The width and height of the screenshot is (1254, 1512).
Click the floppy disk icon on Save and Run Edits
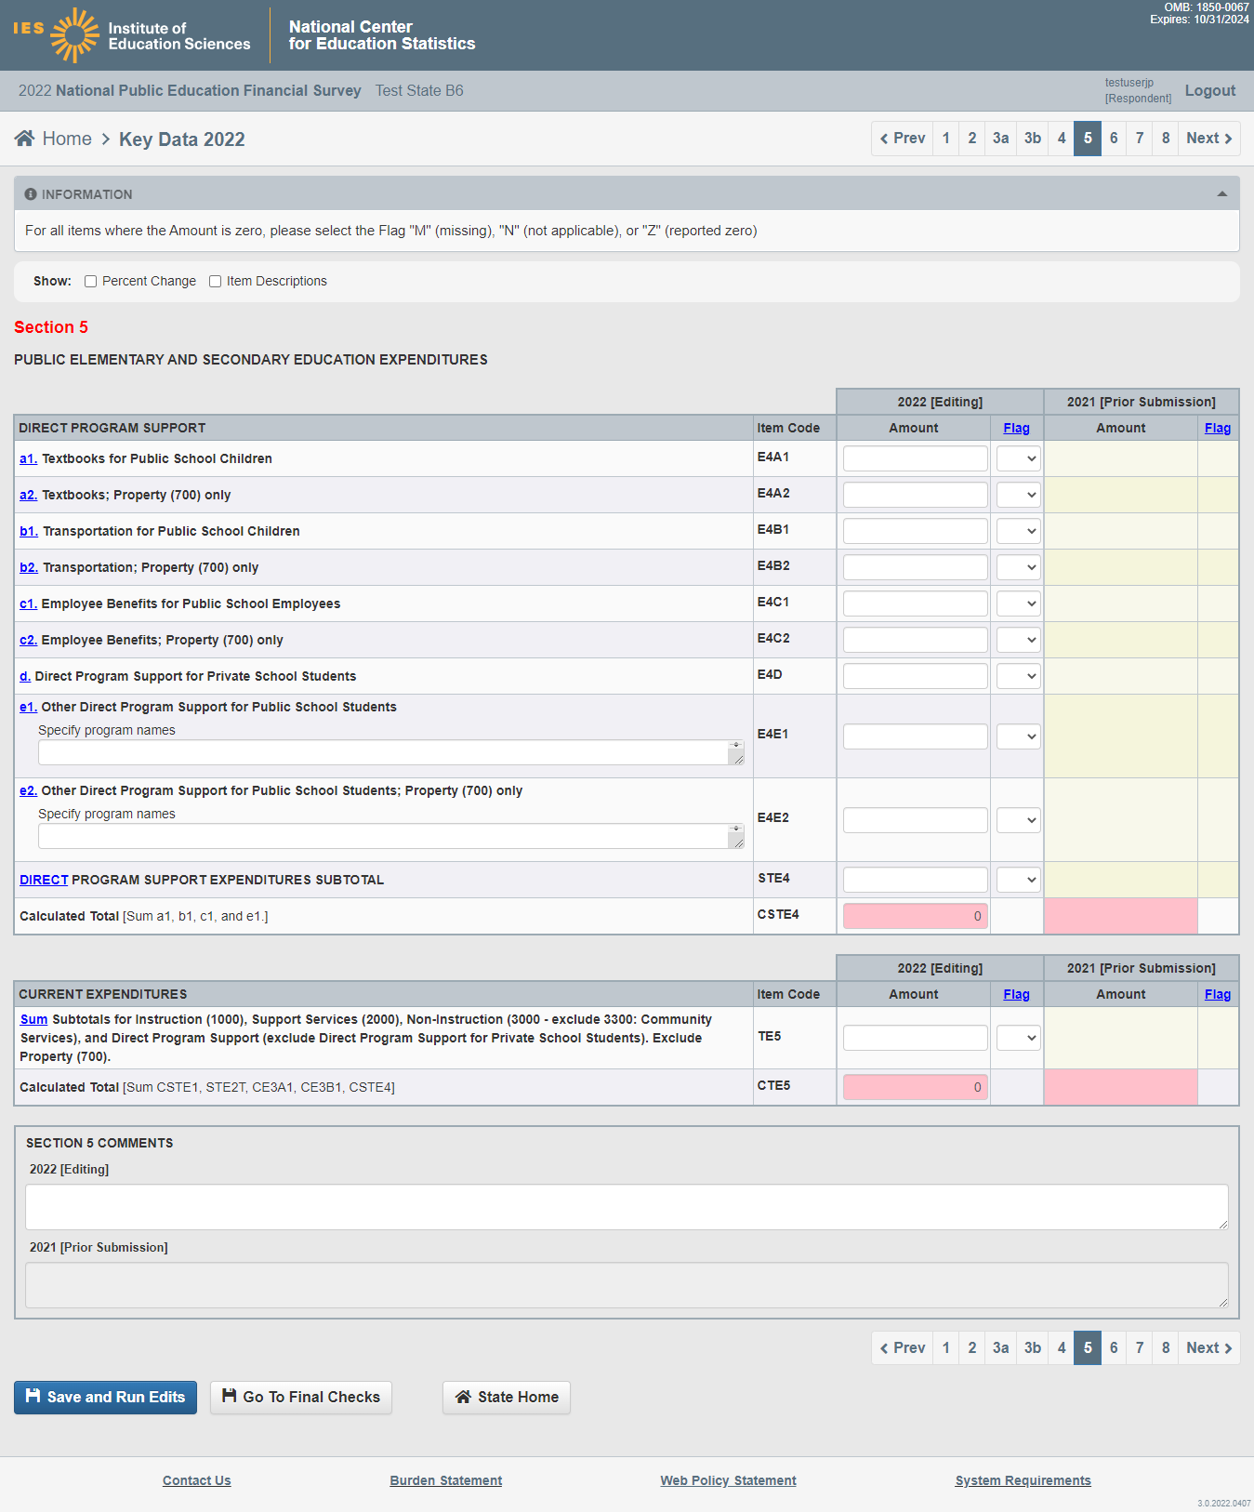[x=33, y=1396]
